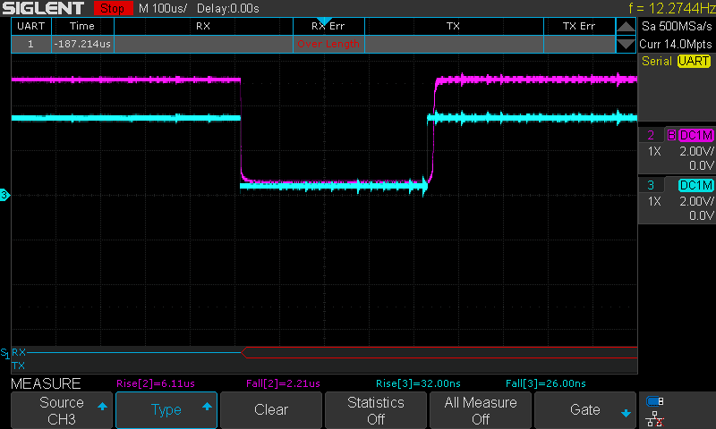Click the channel 3 ground level marker

click(x=4, y=195)
